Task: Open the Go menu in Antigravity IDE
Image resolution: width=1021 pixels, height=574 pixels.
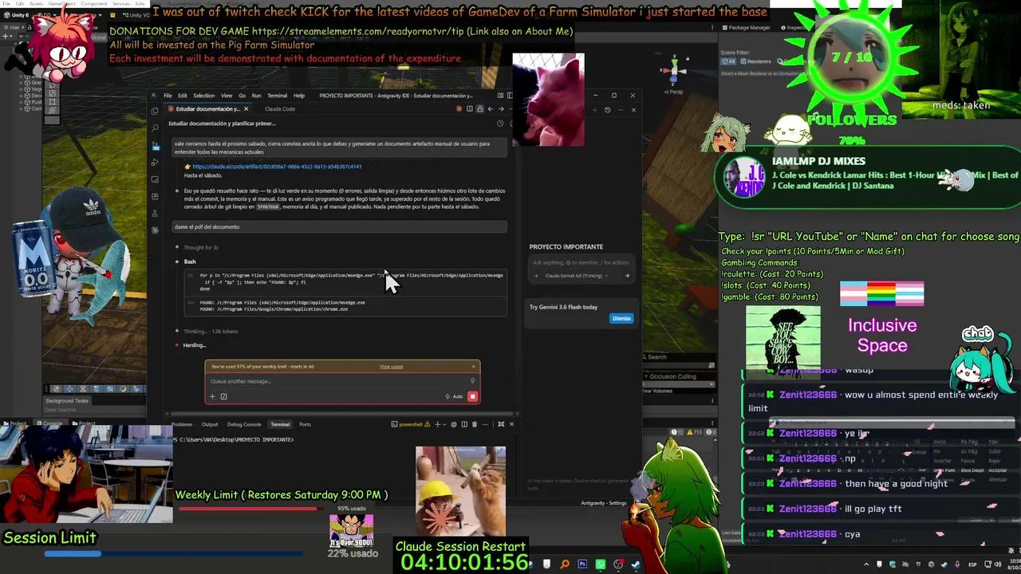Action: (x=242, y=96)
